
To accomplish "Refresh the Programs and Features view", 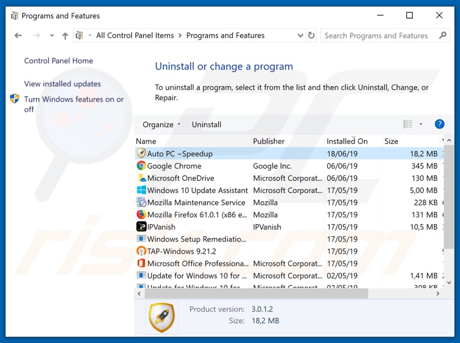I will [x=312, y=36].
